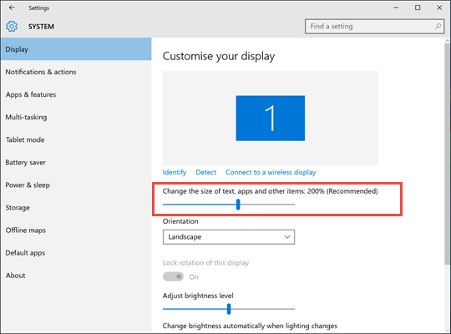
Task: Click Connect to a wireless display
Action: click(271, 172)
